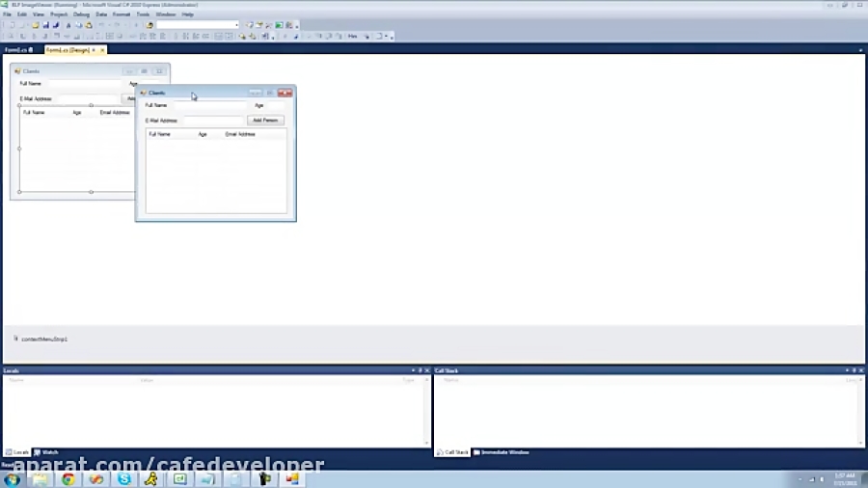
Task: Open Google Chrome from the taskbar
Action: tap(68, 479)
